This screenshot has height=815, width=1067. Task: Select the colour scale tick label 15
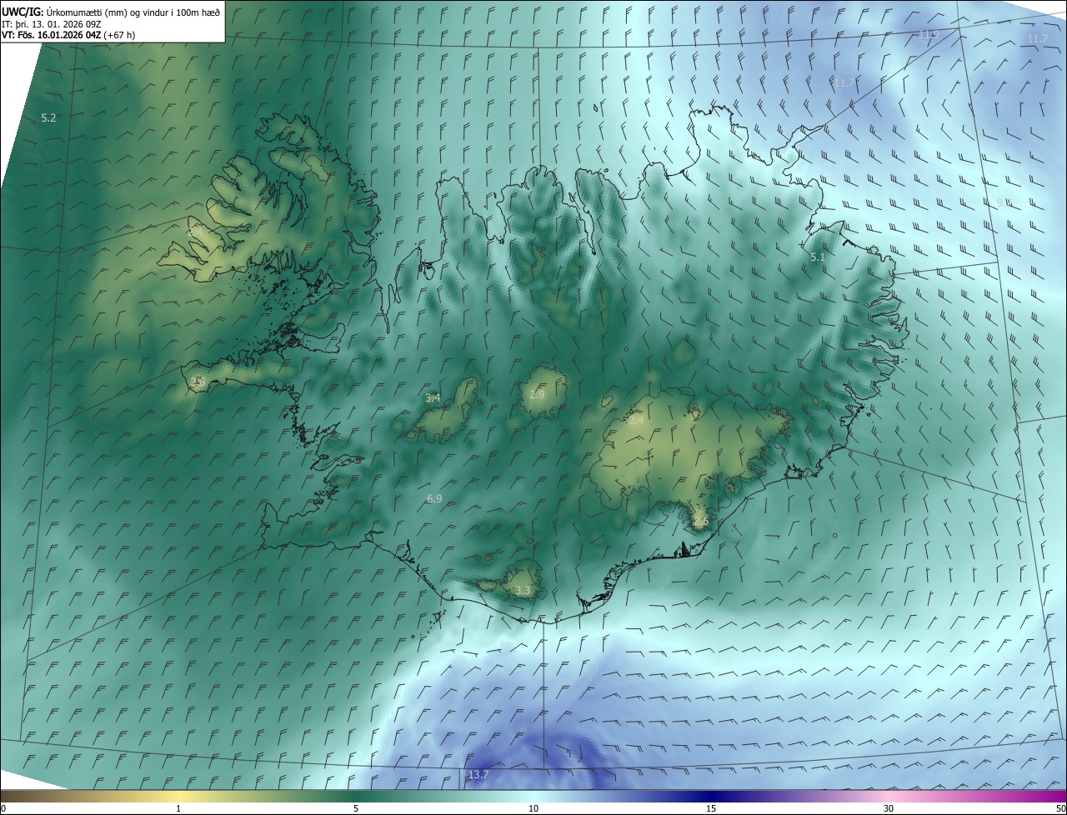pyautogui.click(x=711, y=808)
